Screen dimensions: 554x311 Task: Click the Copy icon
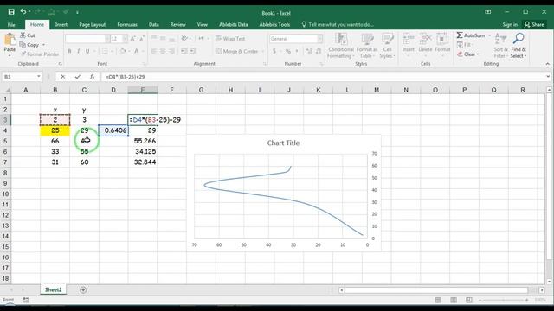click(x=23, y=45)
